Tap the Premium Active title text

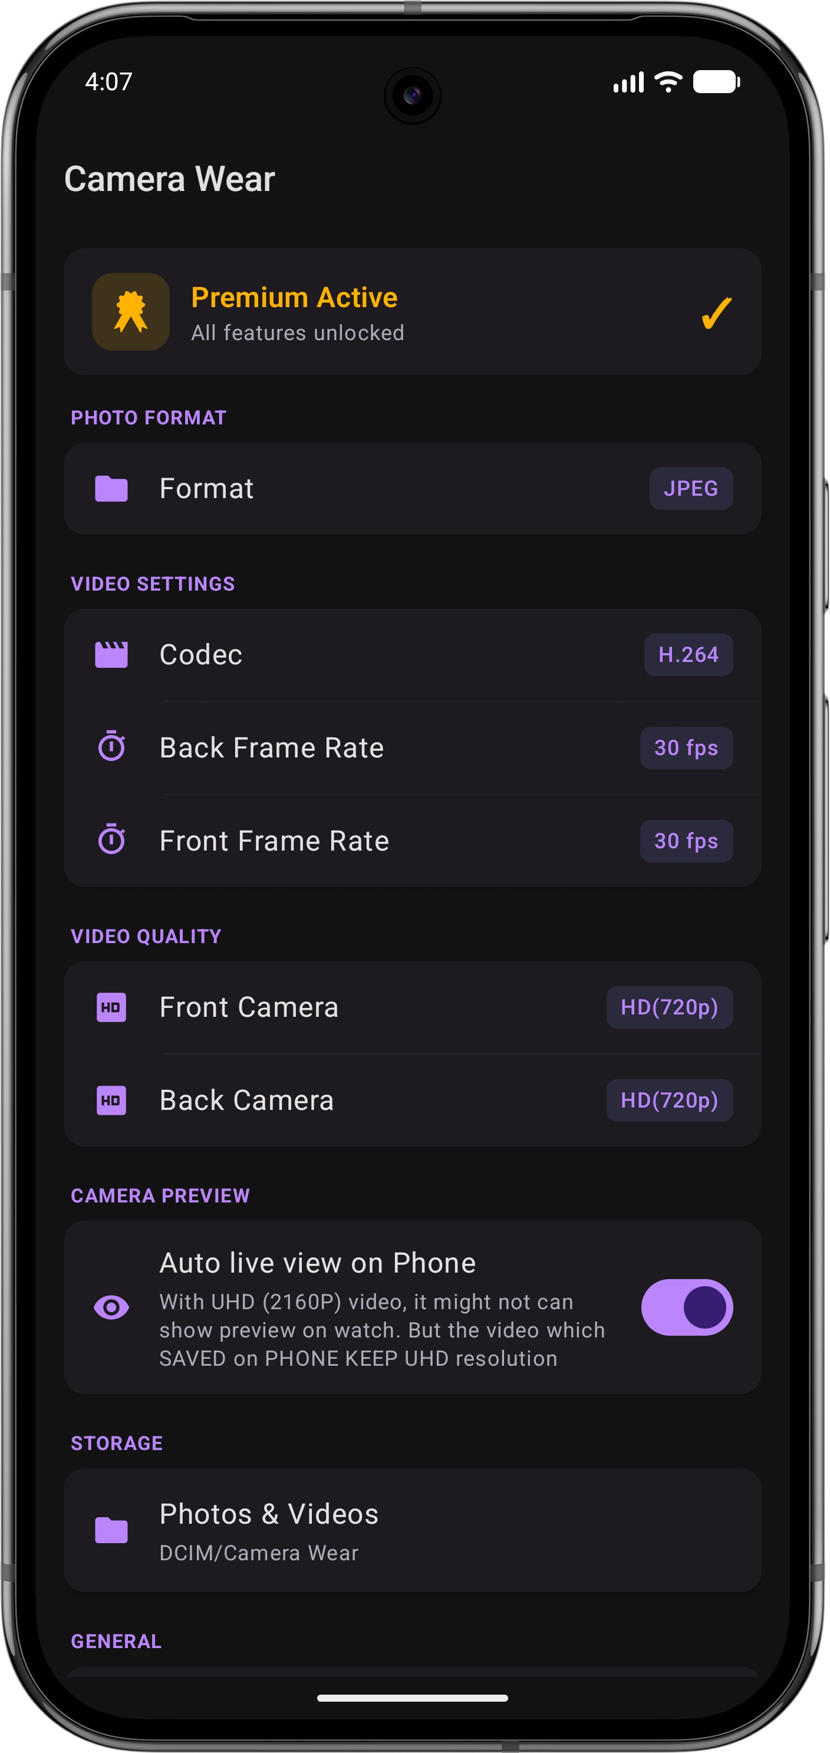click(294, 298)
